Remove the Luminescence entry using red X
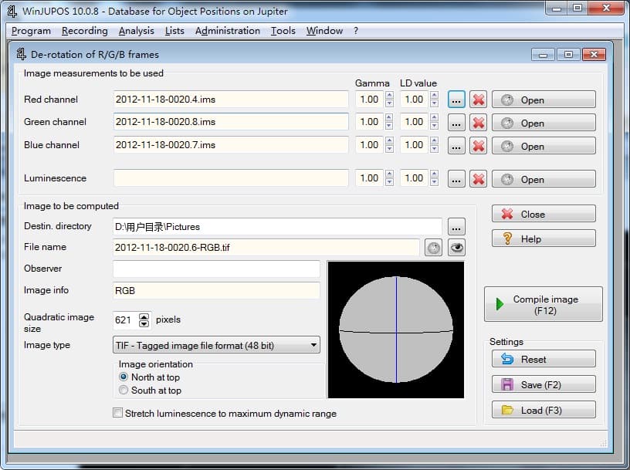The height and width of the screenshot is (470, 630). click(x=479, y=179)
